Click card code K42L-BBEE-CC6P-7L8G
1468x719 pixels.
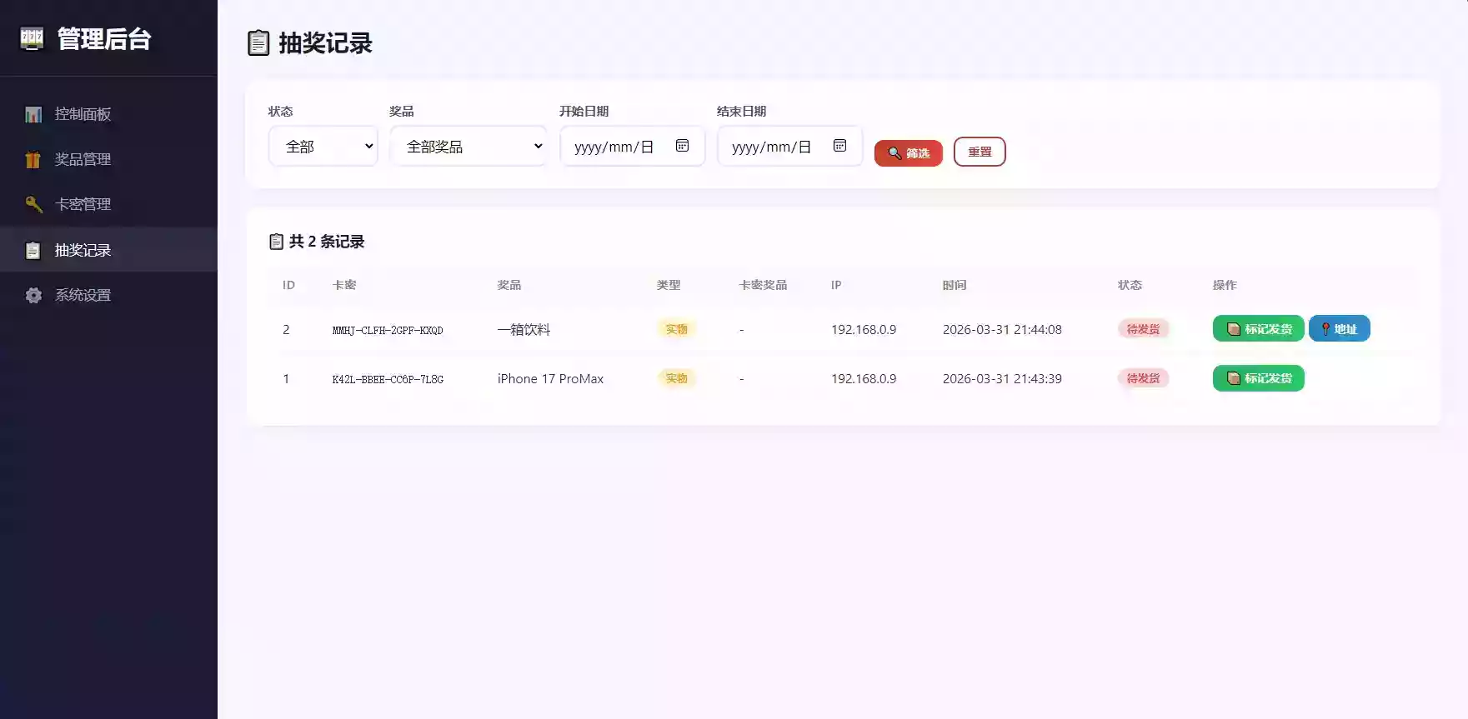click(x=388, y=379)
